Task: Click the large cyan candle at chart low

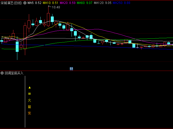Action: tap(17, 47)
